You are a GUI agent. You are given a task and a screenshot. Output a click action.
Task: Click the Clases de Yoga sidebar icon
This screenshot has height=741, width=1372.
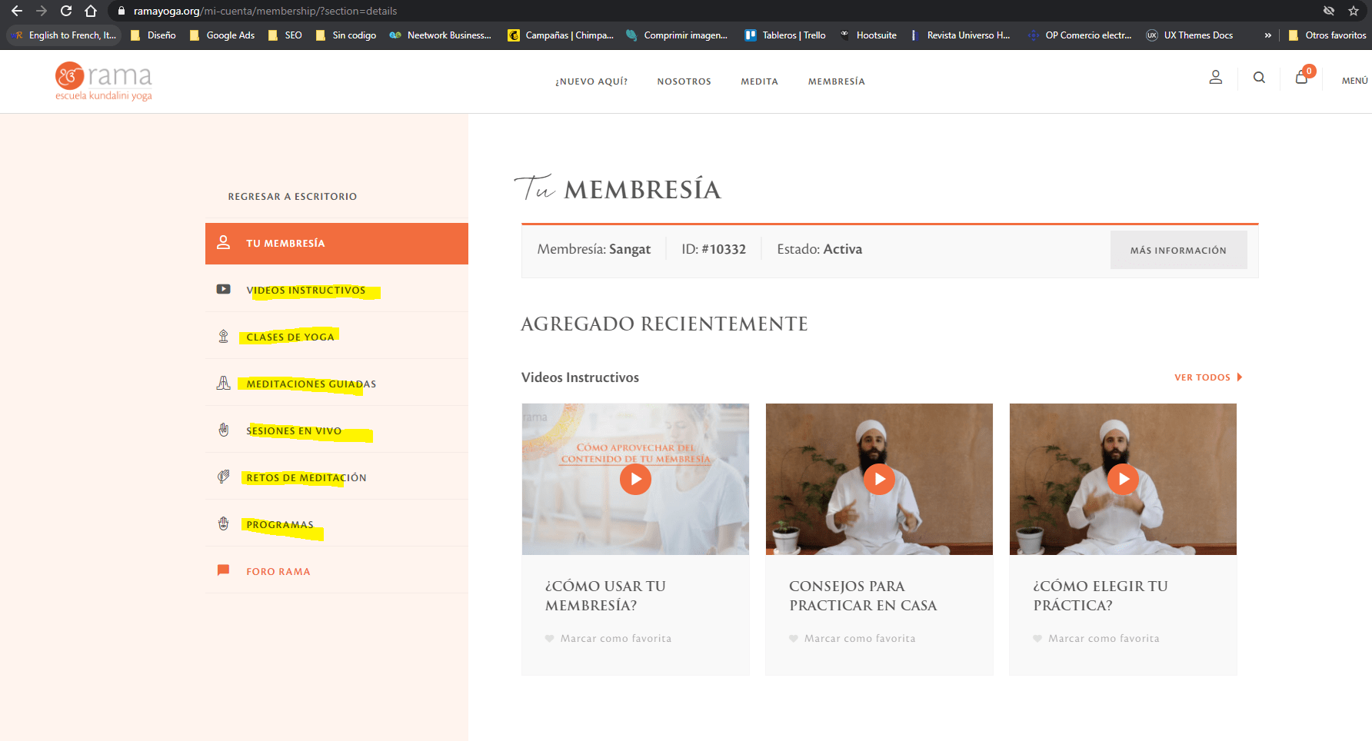coord(224,336)
